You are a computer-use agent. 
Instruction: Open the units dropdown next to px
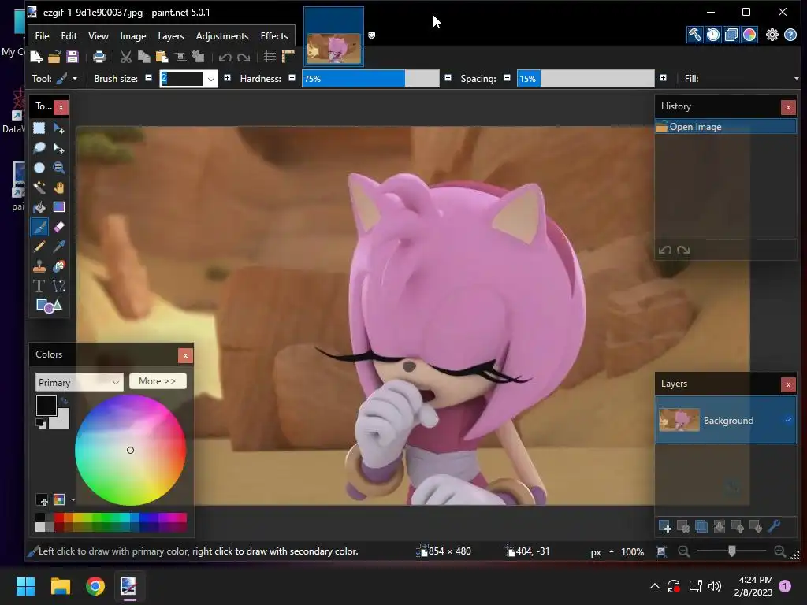[x=612, y=551]
